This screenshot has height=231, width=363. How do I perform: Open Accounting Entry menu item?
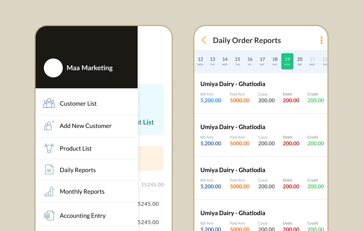point(87,215)
